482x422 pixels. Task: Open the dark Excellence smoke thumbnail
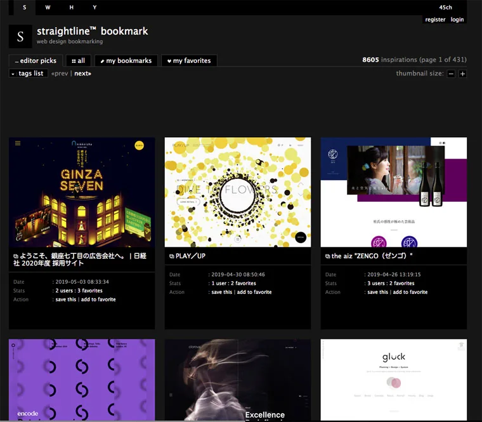click(x=238, y=380)
